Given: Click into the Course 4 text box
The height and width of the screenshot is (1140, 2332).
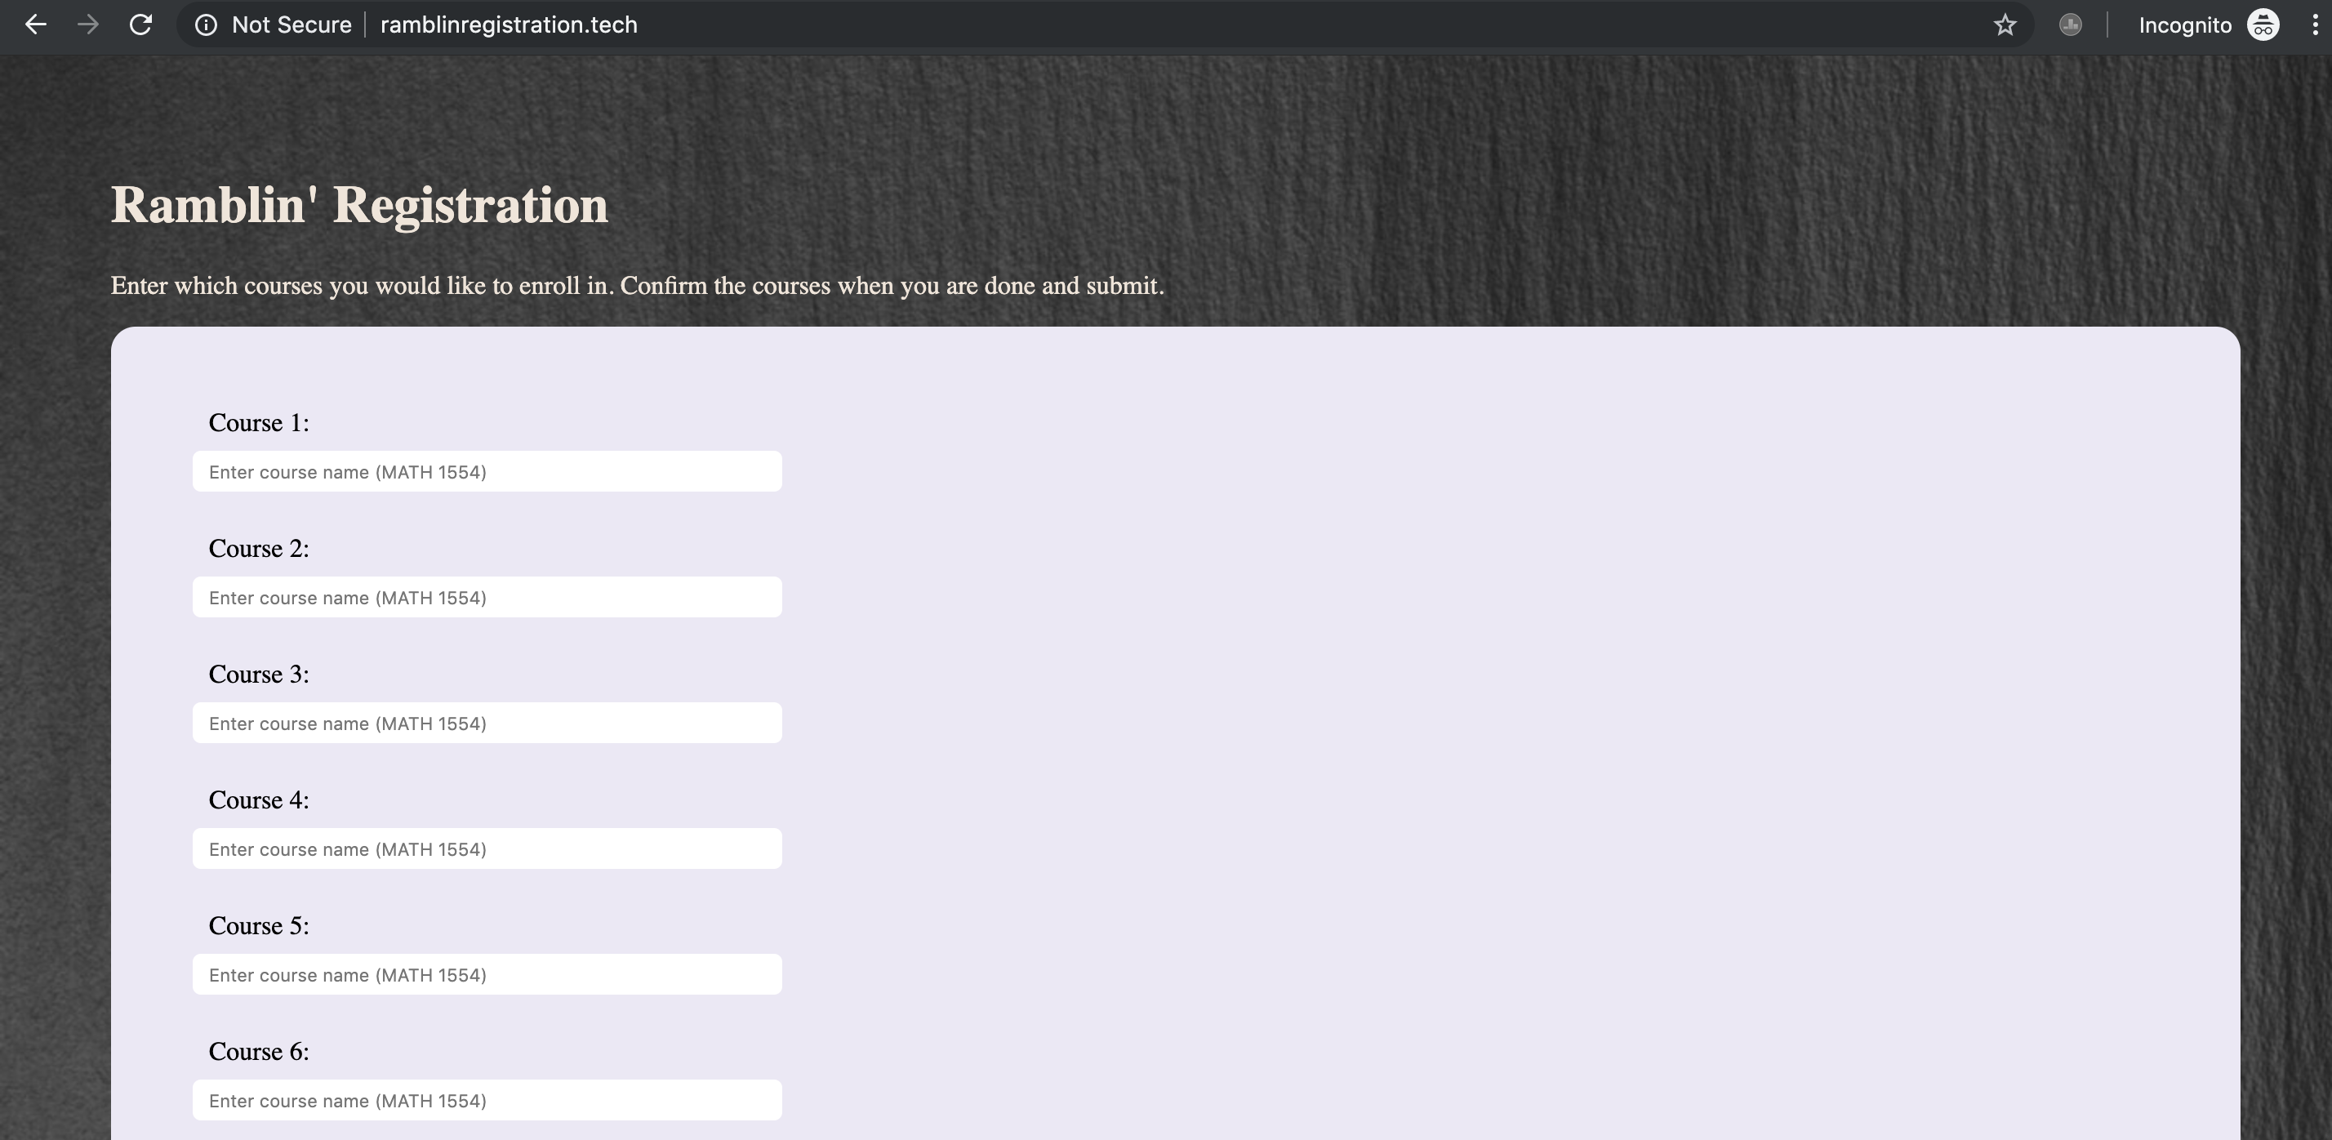Looking at the screenshot, I should pos(487,849).
